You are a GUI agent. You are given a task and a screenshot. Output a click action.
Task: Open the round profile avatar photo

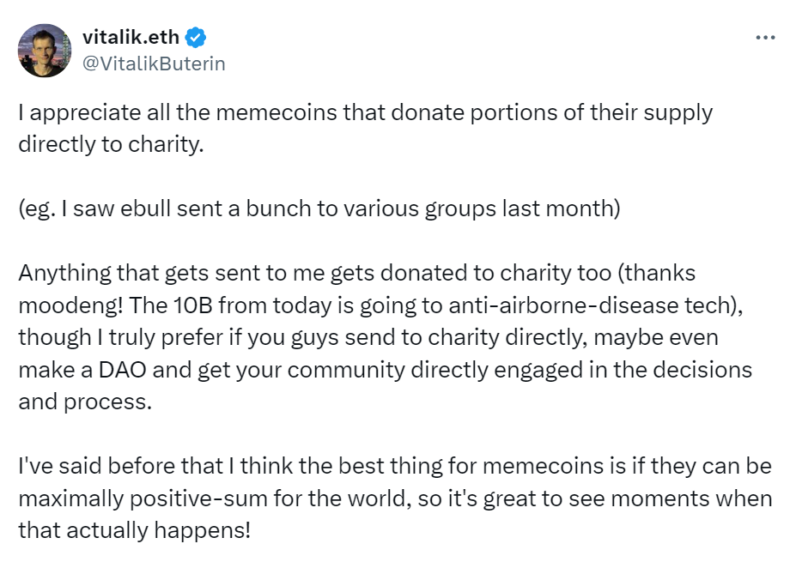(x=45, y=51)
